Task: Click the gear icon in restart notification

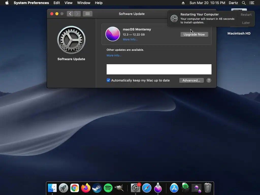Action: coord(174,19)
